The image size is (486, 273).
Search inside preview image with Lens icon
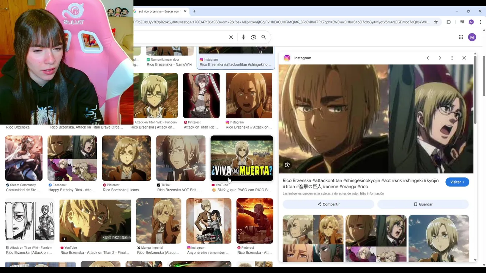(287, 165)
